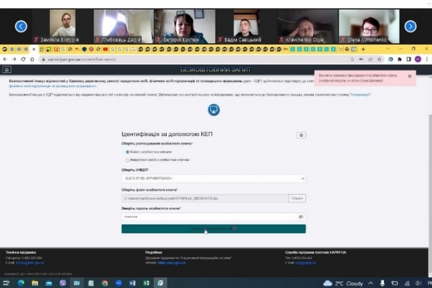Open the developer website link
432x288 pixels.
[x=171, y=263]
